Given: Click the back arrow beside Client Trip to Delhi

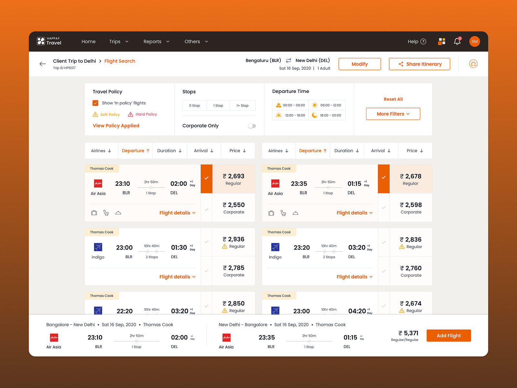Looking at the screenshot, I should [43, 64].
